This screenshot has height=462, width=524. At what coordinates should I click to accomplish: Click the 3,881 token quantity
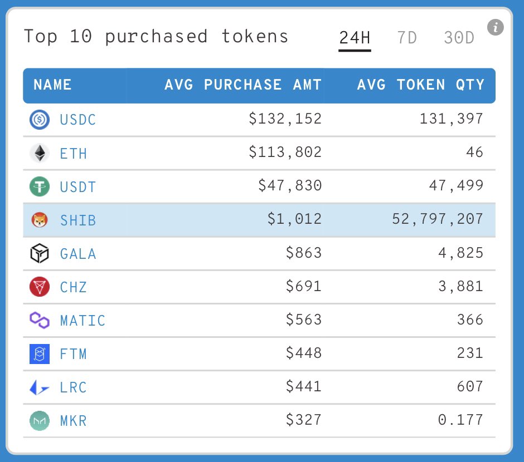click(x=460, y=286)
